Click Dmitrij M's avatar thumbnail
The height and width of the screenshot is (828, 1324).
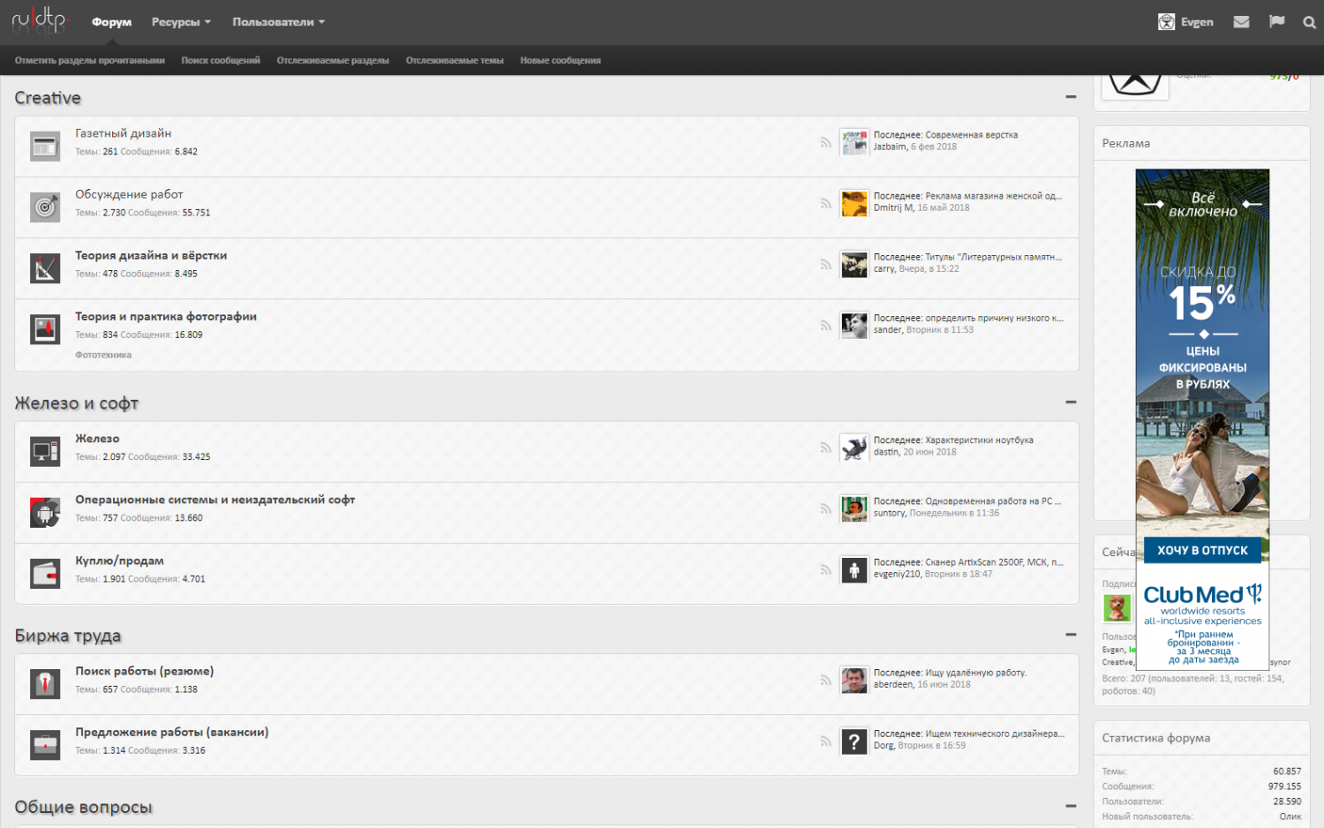pos(854,203)
